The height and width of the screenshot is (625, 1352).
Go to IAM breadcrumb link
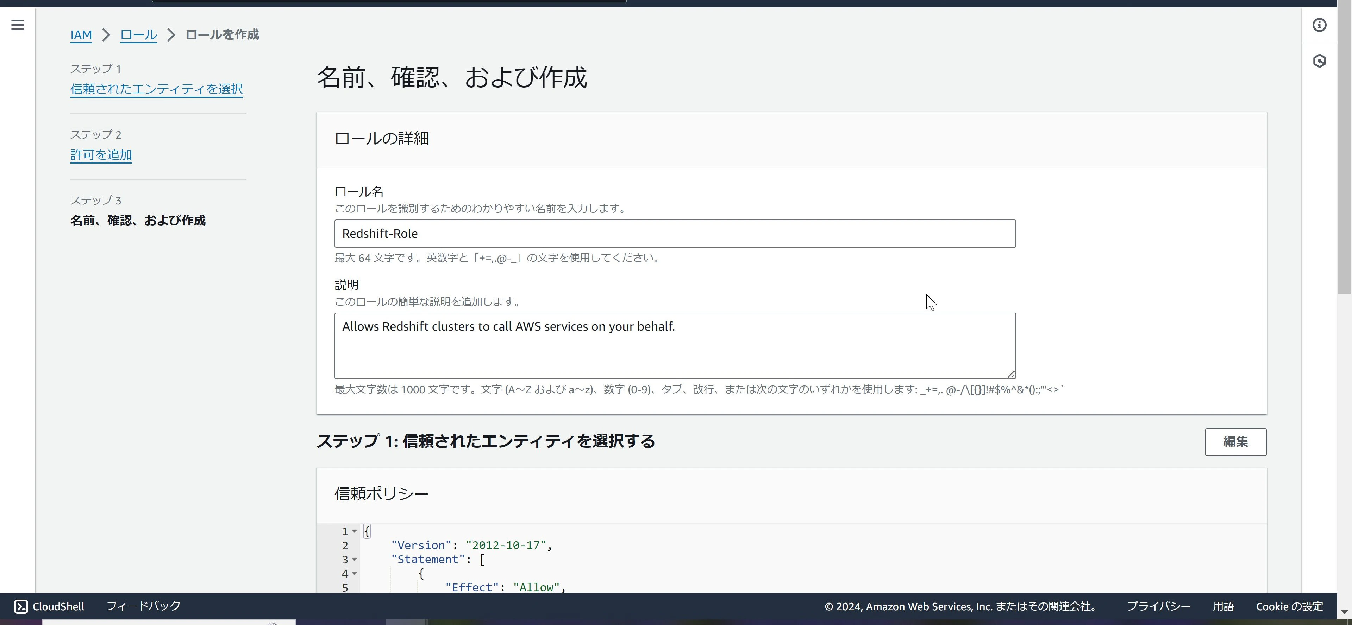point(81,35)
